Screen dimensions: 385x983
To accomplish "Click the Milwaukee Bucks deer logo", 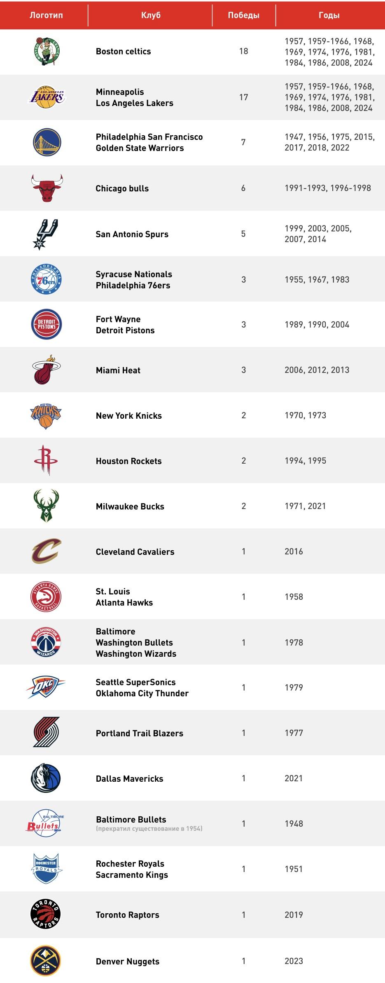I will [46, 506].
